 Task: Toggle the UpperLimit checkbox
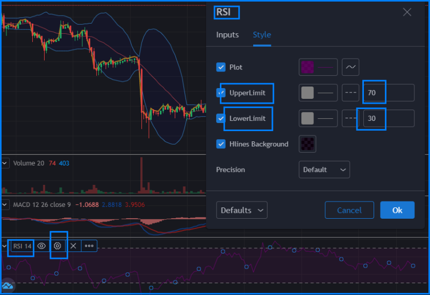[221, 92]
